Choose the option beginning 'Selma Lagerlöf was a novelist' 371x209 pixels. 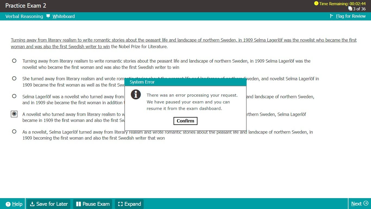coord(14,96)
